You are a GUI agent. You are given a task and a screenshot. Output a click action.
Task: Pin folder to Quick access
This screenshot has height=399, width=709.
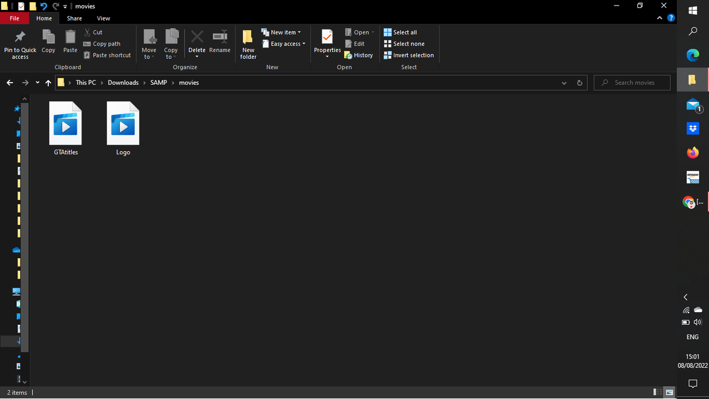click(20, 44)
